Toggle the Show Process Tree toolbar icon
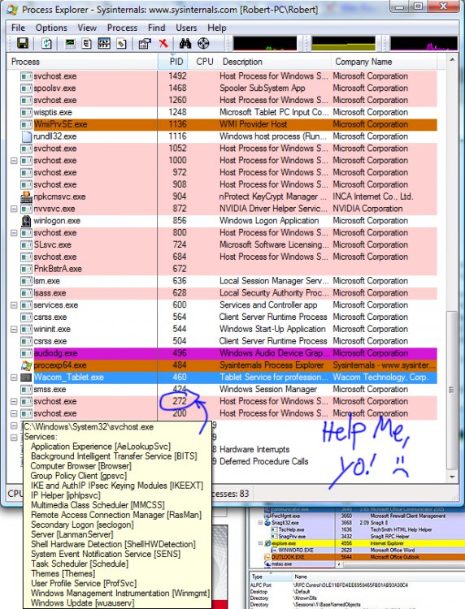Screen dimensions: 465x609 (87, 44)
